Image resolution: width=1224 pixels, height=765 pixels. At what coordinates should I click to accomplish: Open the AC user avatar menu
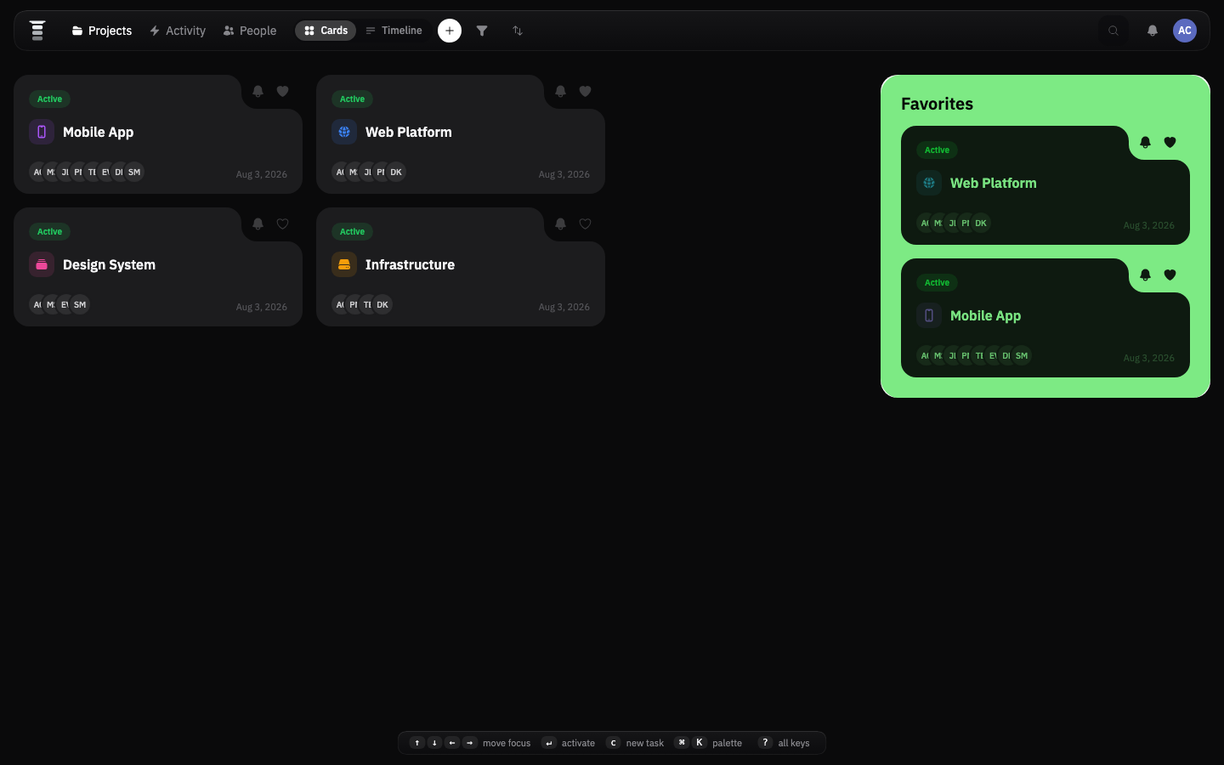click(x=1185, y=31)
